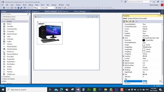Select the LinkLabel control
Viewport: 164px width, 92px height.
click(15, 39)
